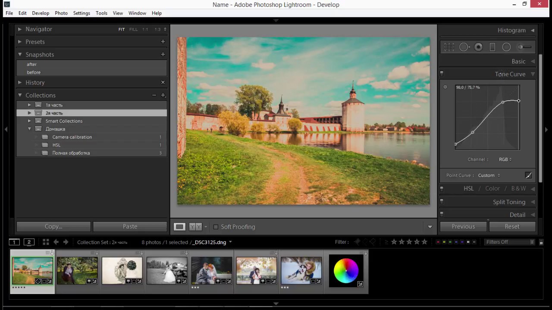Open the File menu
Image resolution: width=552 pixels, height=310 pixels.
click(9, 13)
